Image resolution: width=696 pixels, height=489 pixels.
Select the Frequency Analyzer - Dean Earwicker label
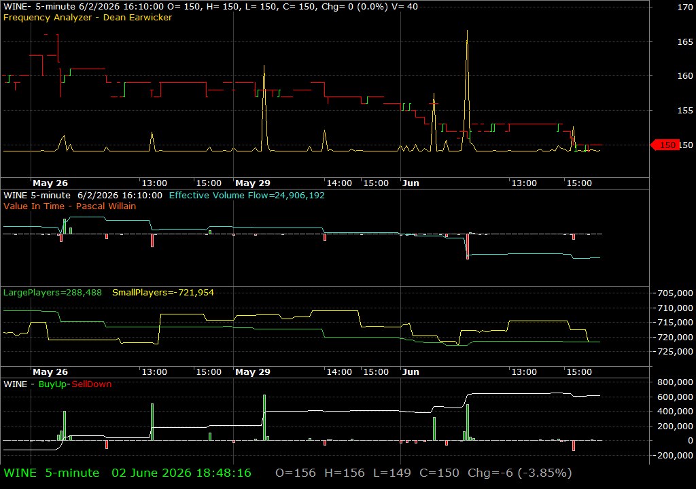pos(88,17)
